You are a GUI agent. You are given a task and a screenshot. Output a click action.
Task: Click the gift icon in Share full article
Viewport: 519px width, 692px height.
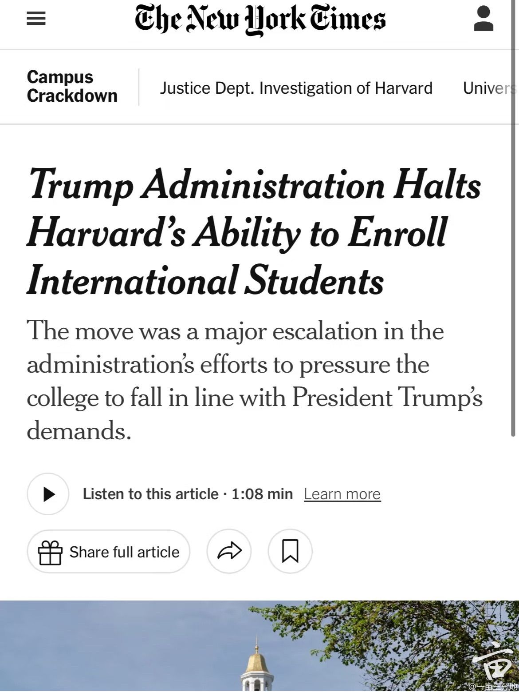click(50, 552)
